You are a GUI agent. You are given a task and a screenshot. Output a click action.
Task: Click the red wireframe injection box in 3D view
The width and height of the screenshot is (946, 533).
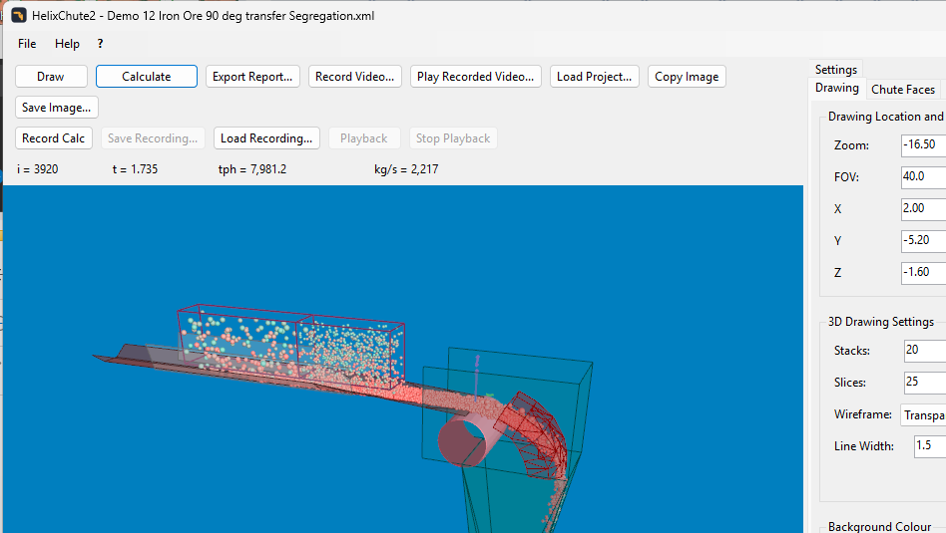click(290, 347)
